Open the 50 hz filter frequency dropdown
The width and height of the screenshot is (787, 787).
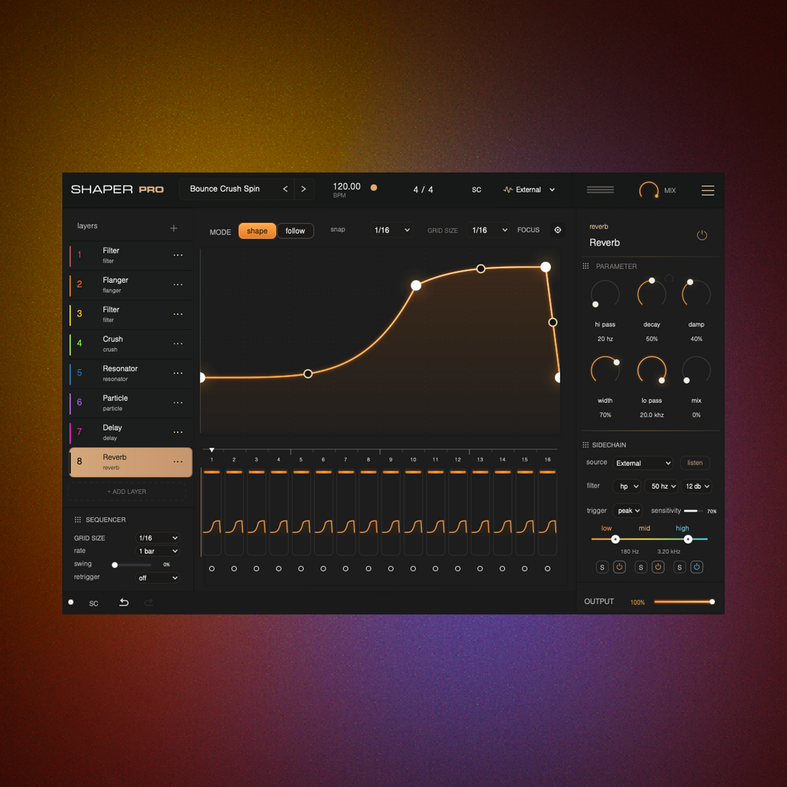662,486
